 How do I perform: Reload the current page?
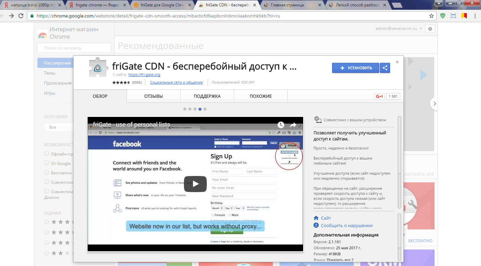21,16
